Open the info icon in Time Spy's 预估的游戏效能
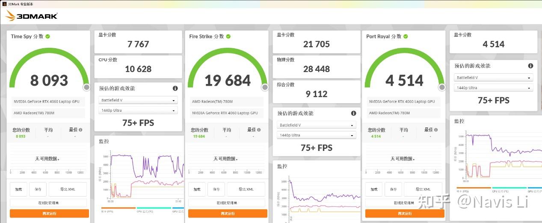542x223 pixels. 175,88
